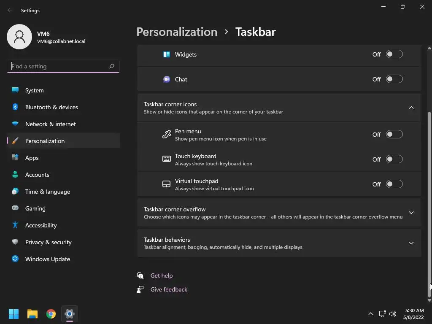Open Chrome from the taskbar
This screenshot has width=432, height=324.
tap(51, 314)
